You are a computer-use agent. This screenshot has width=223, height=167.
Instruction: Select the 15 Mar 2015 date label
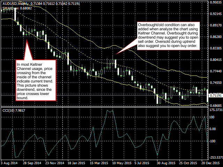[99, 163]
